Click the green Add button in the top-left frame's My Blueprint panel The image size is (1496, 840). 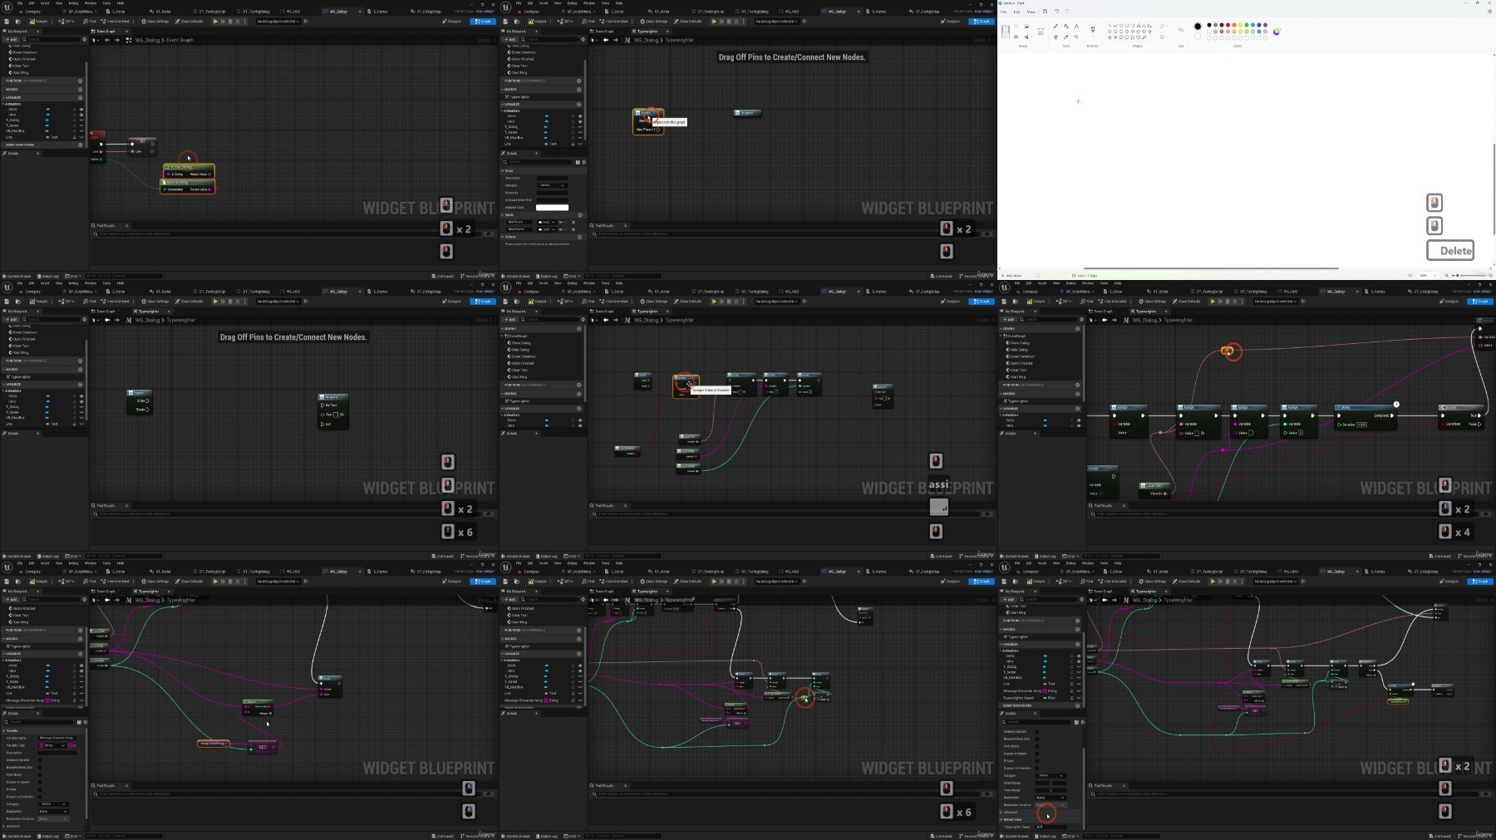tap(11, 39)
